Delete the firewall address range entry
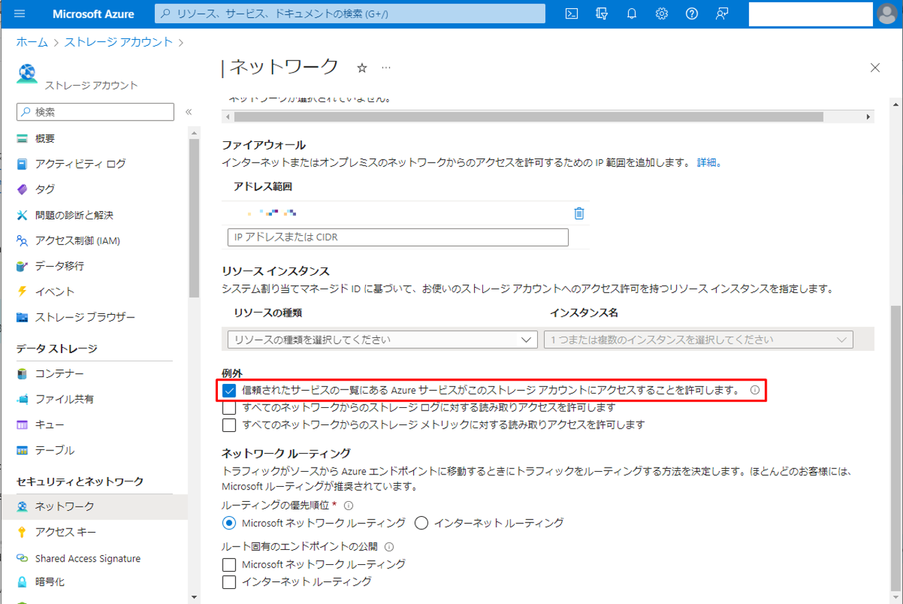Image resolution: width=903 pixels, height=604 pixels. click(x=579, y=213)
